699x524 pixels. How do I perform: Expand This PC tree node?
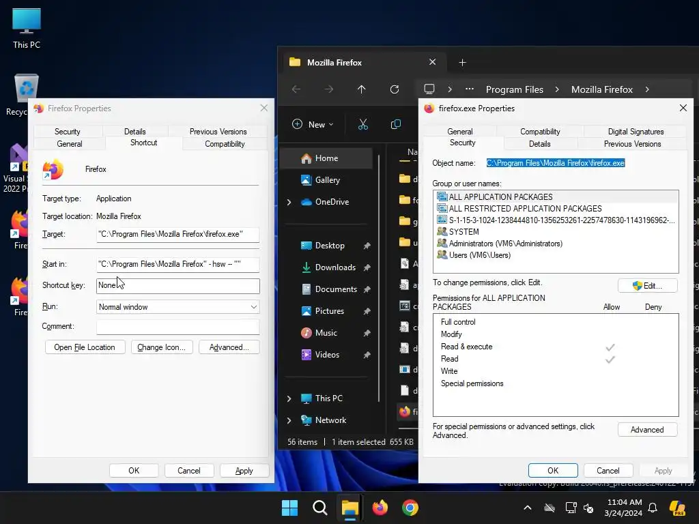coord(289,398)
